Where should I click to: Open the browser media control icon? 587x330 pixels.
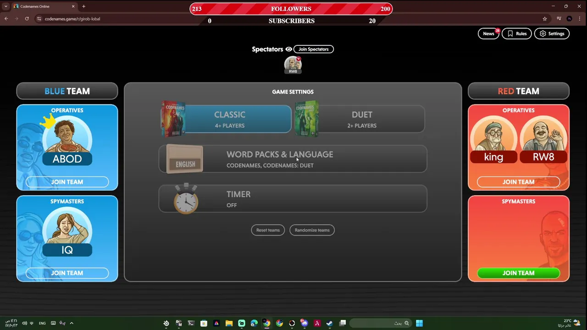click(559, 19)
